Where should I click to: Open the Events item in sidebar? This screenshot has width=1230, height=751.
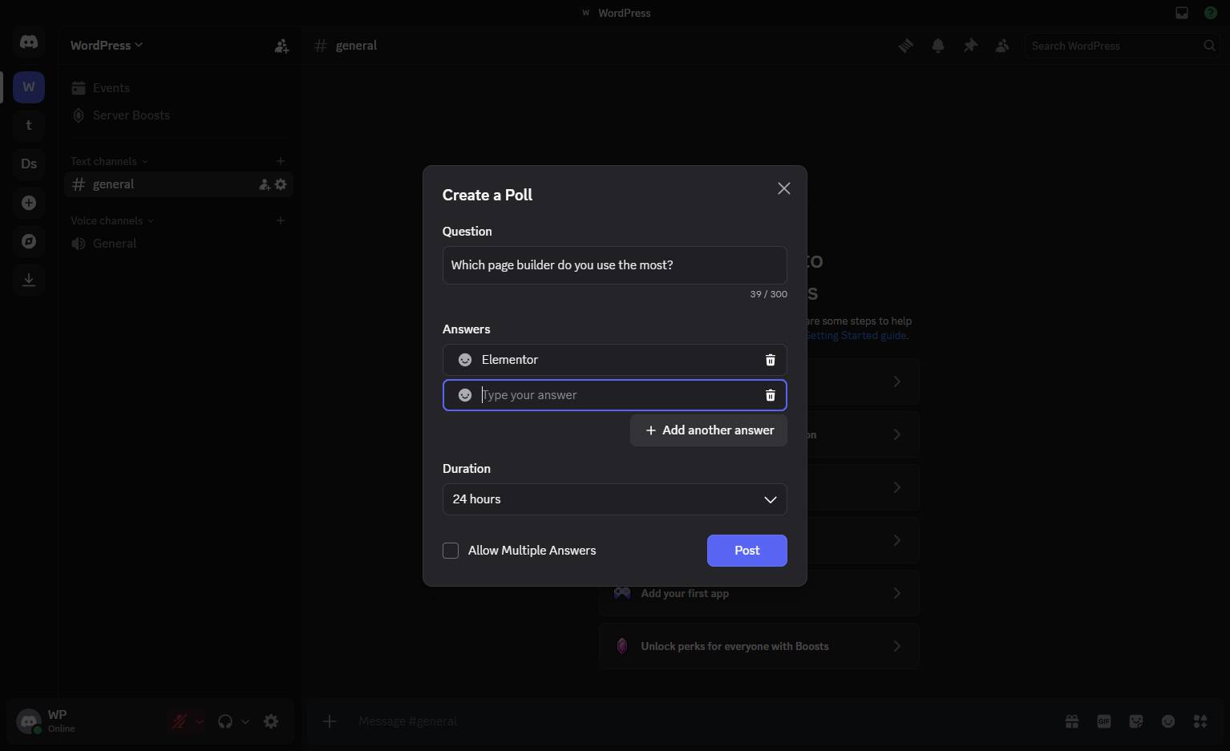coord(178,88)
